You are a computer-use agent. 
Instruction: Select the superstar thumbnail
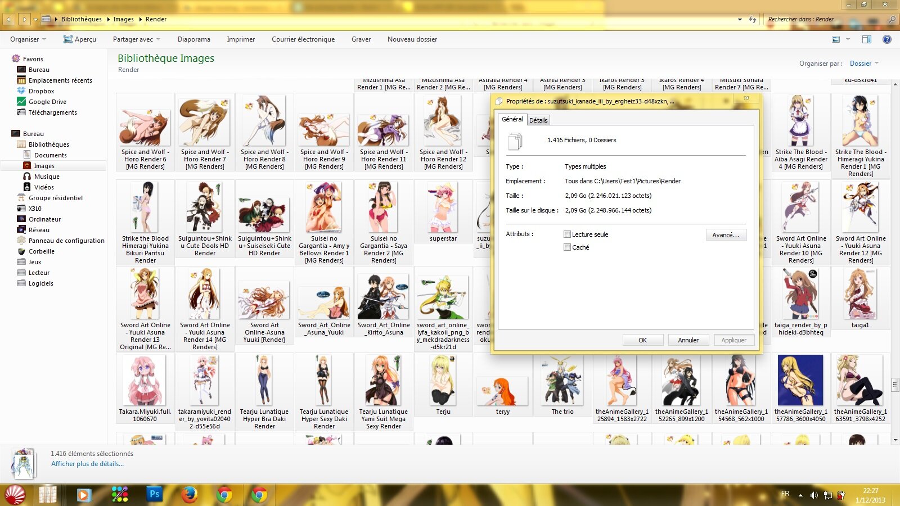pos(443,213)
